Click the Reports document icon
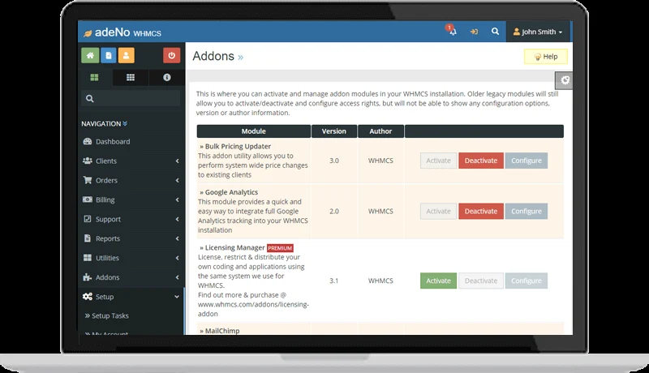Viewport: 649px width, 373px height. coord(88,238)
